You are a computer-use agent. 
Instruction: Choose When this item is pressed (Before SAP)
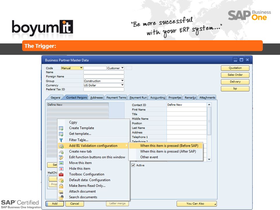click(x=169, y=146)
